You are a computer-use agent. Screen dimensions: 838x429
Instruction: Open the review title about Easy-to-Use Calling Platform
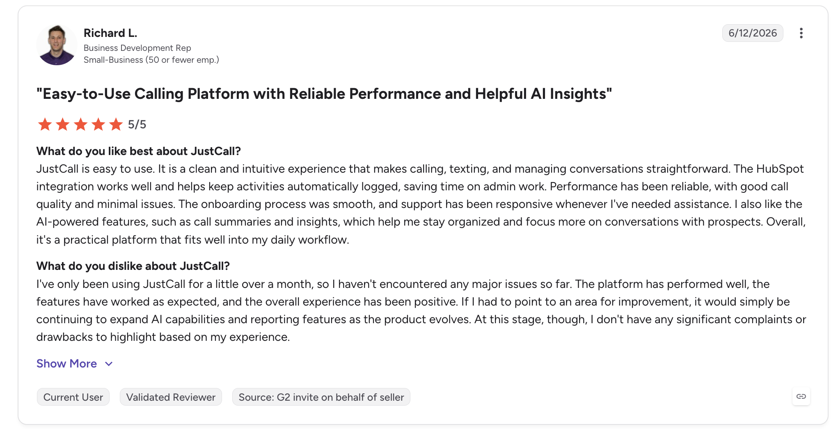[324, 94]
